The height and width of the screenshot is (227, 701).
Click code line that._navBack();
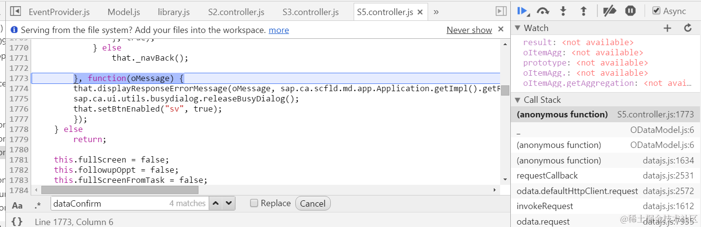coord(150,58)
